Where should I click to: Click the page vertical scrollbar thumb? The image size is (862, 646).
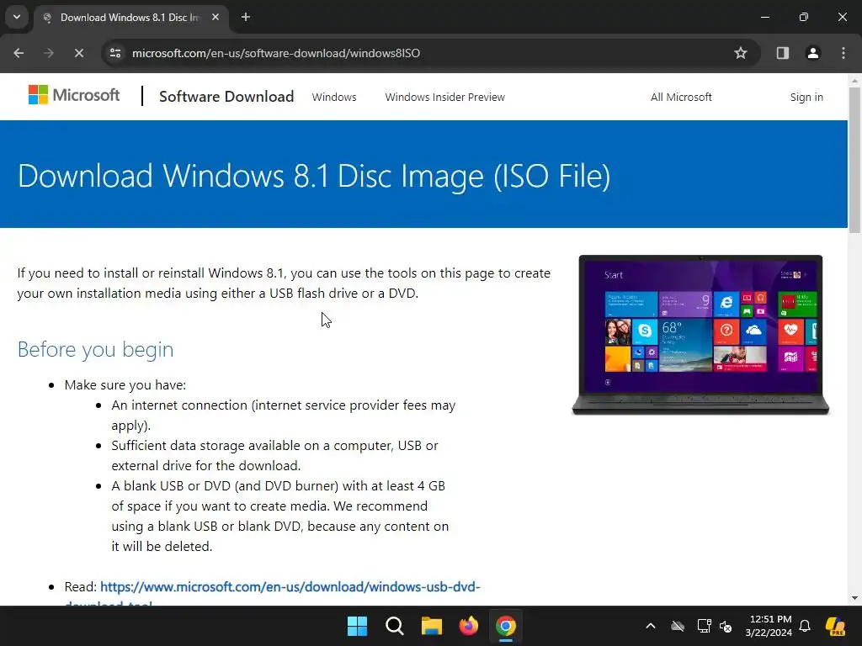pos(854,159)
